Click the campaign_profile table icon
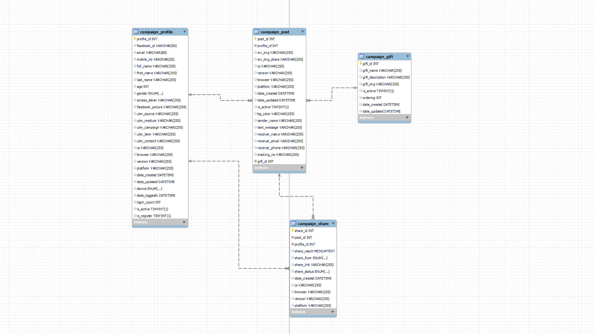This screenshot has width=594, height=334. coord(136,32)
